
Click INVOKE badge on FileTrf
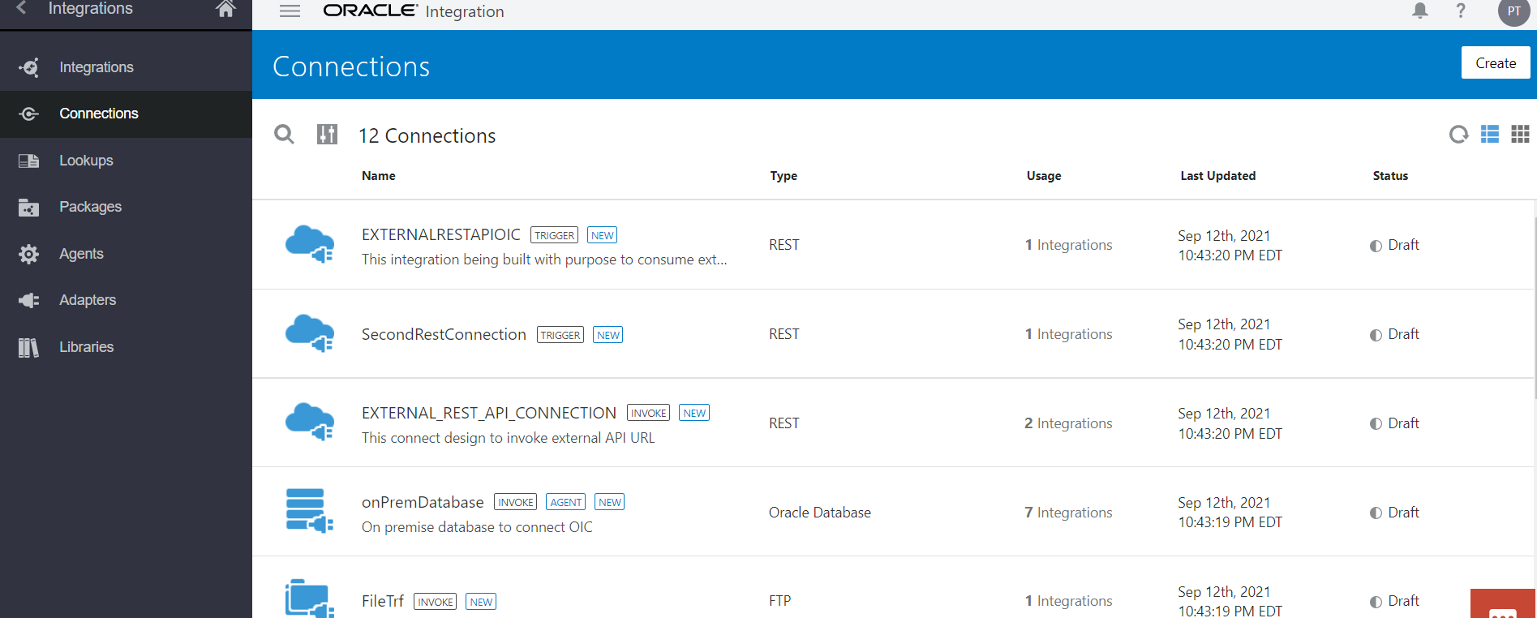(436, 602)
